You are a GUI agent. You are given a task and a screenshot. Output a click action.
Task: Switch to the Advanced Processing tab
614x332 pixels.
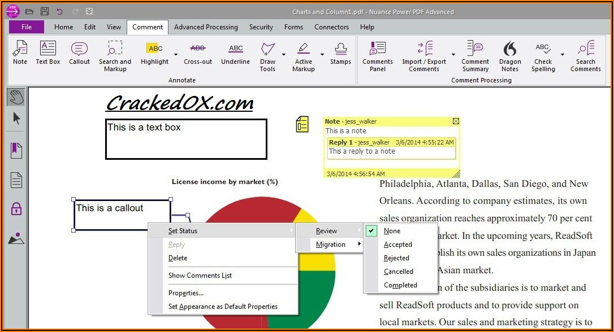(x=206, y=27)
